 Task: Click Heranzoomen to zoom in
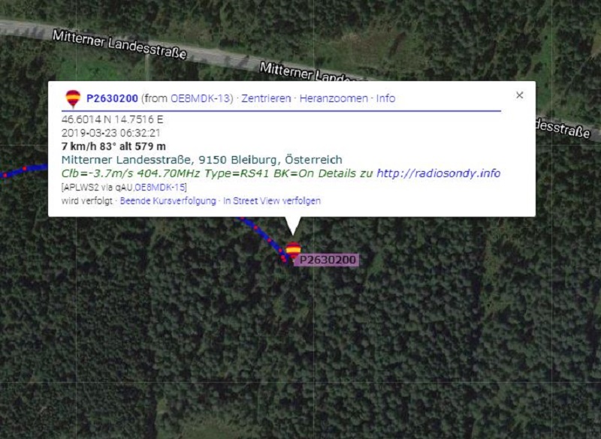[x=334, y=98]
